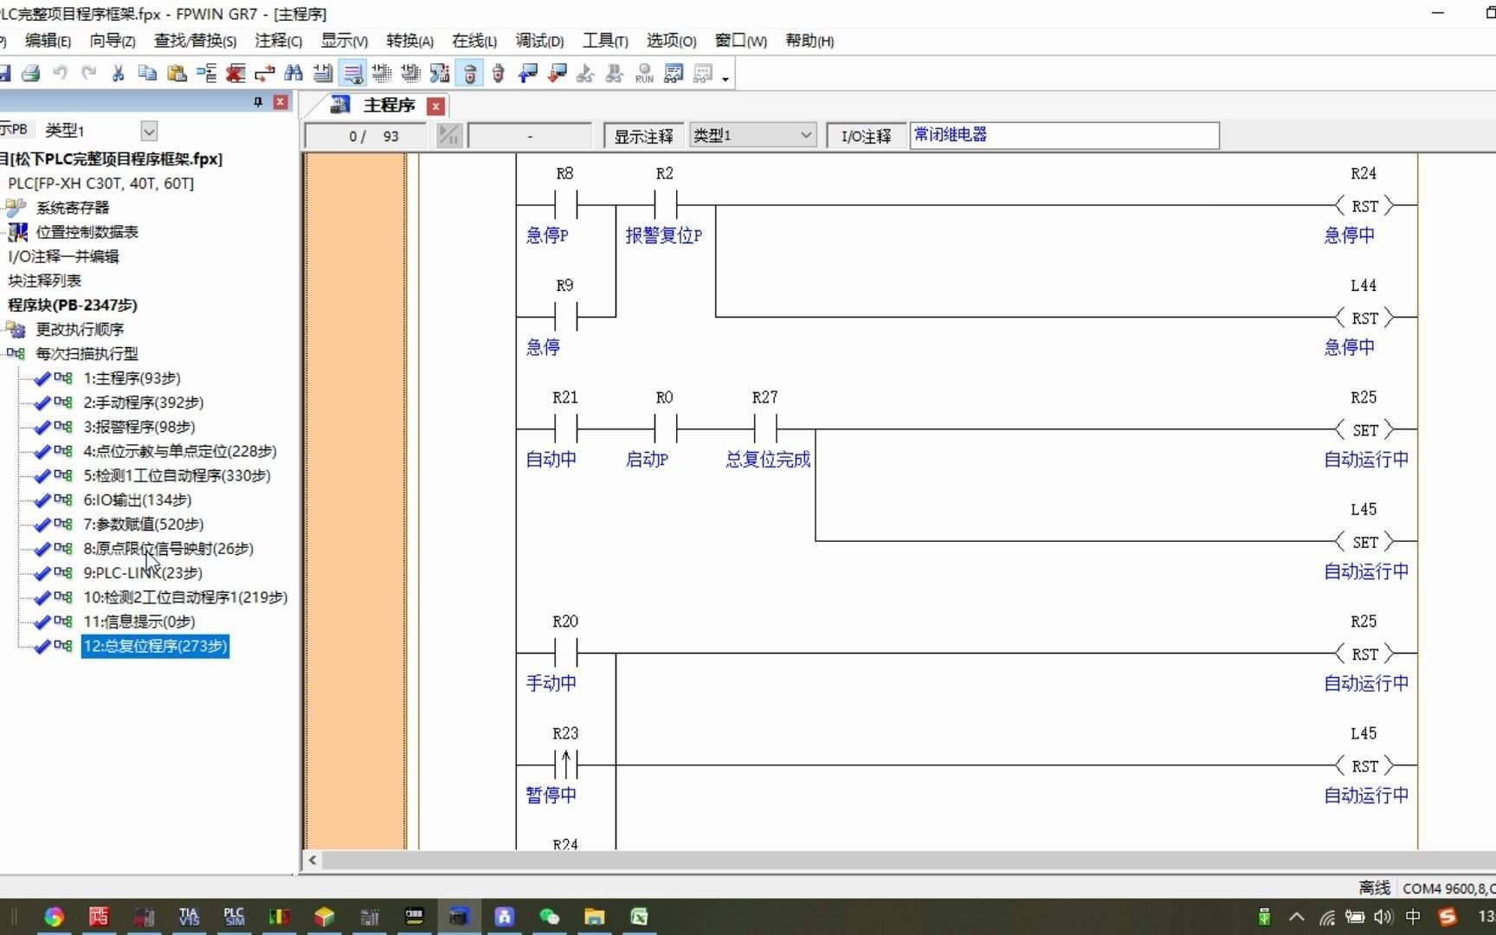
Task: Select the R24 RST 急停中 coil
Action: [1364, 205]
